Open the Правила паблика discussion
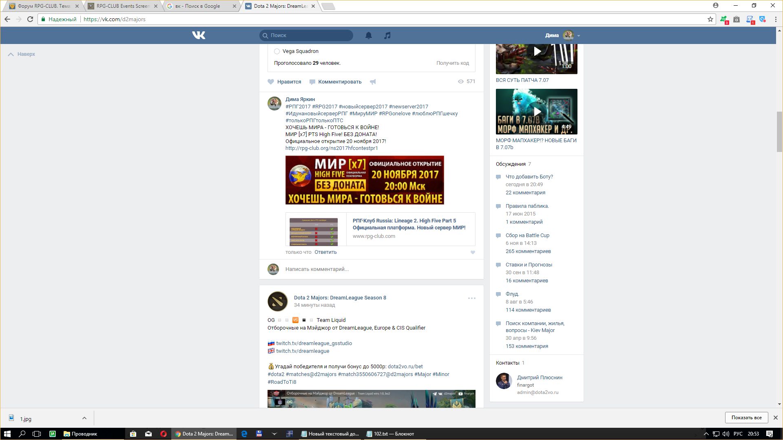This screenshot has height=440, width=783. (527, 206)
